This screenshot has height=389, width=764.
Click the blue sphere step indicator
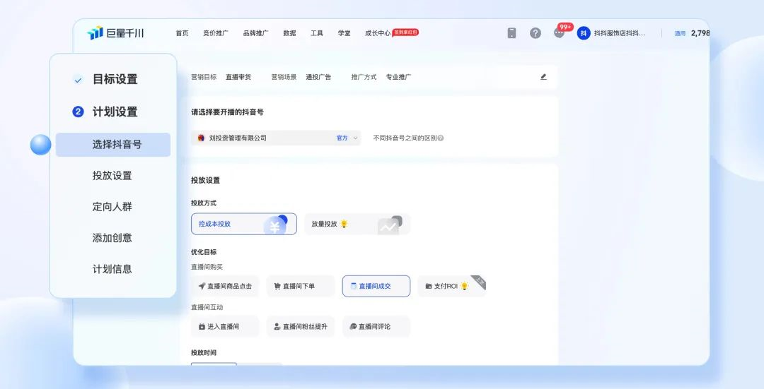coord(41,145)
